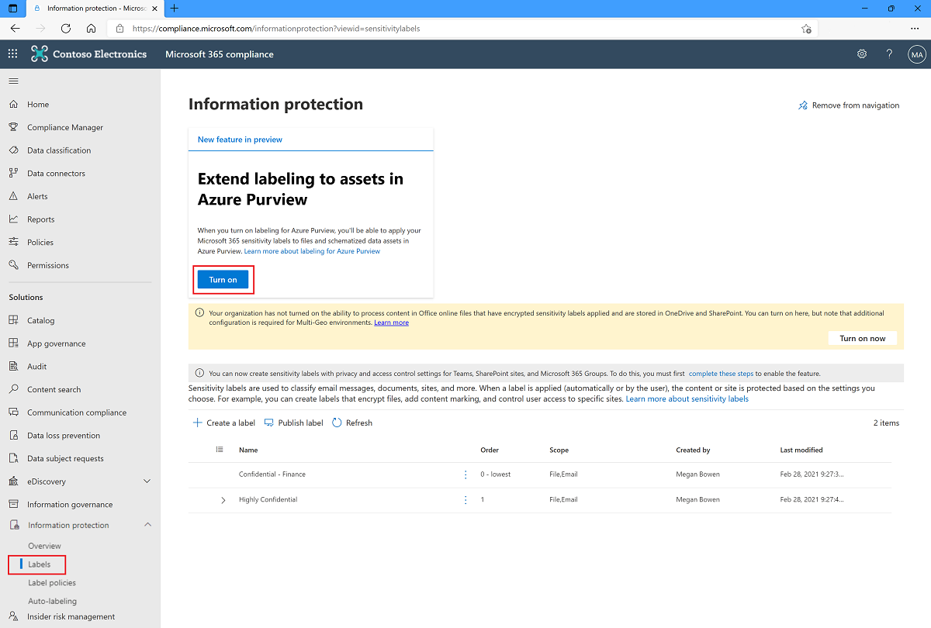This screenshot has height=628, width=931.
Task: Open more actions for Highly Confidential
Action: (465, 500)
